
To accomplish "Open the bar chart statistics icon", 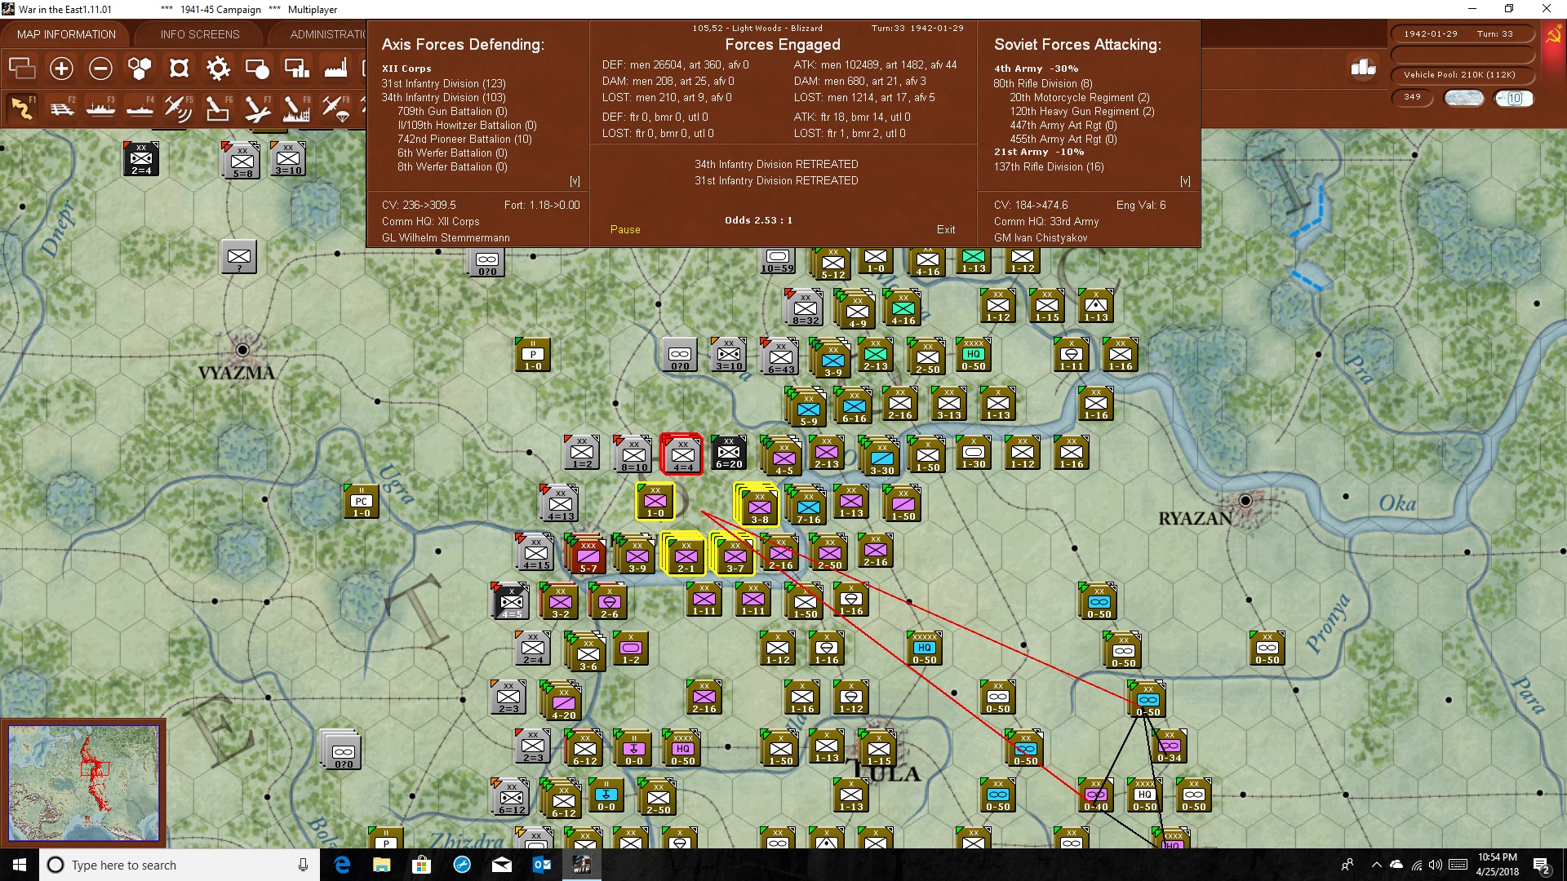I will [x=1363, y=69].
